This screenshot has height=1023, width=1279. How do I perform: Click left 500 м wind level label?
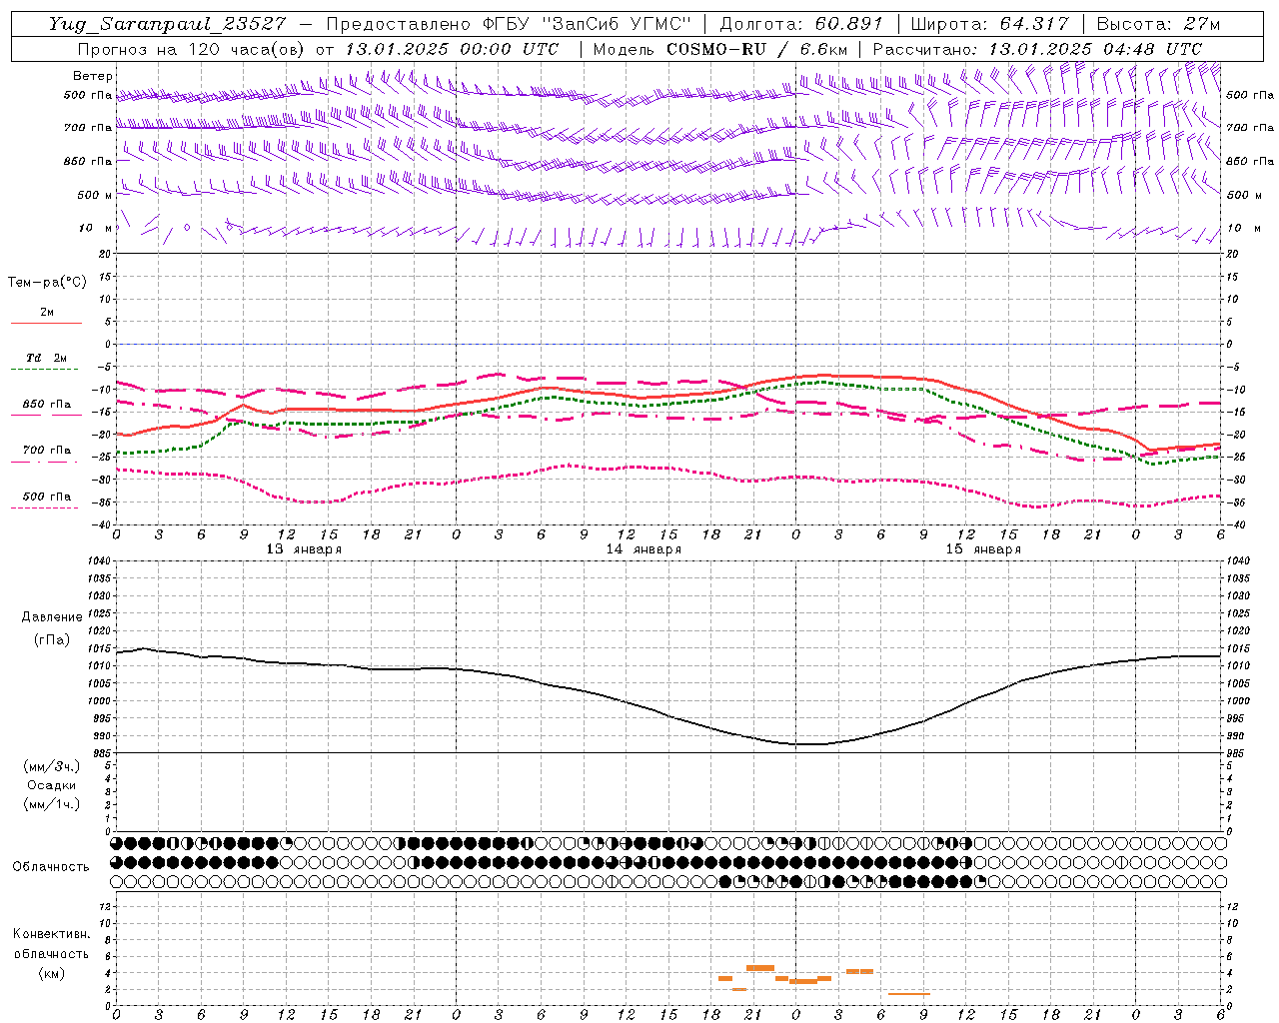(x=94, y=195)
